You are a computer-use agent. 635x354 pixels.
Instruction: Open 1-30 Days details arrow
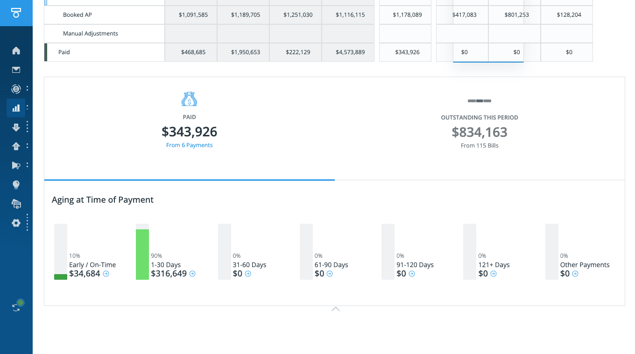coord(192,274)
